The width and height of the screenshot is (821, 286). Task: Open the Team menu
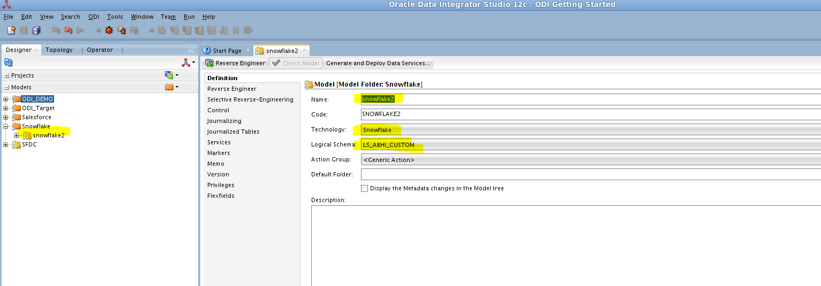[168, 17]
